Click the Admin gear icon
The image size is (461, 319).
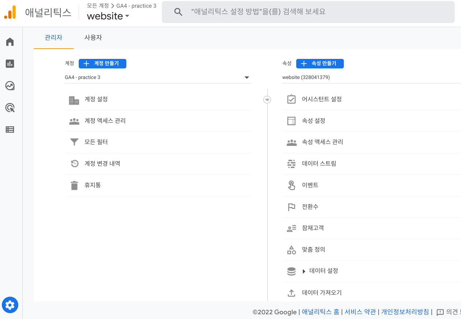[x=10, y=305]
